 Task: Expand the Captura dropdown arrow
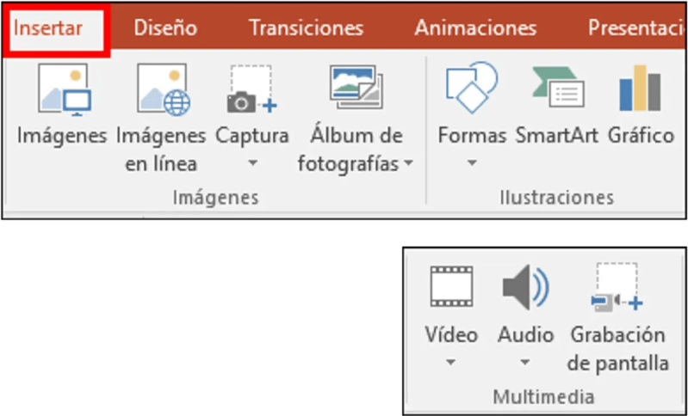coord(252,163)
